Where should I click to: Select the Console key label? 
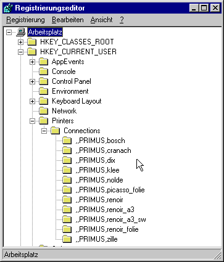tap(64, 72)
